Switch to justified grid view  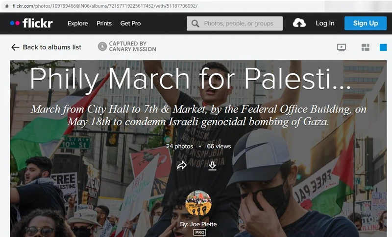366,47
